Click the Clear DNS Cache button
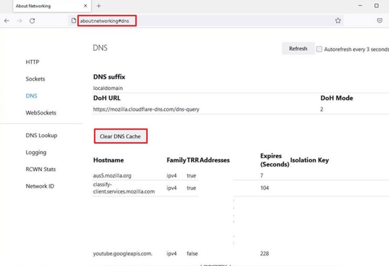 (x=120, y=136)
